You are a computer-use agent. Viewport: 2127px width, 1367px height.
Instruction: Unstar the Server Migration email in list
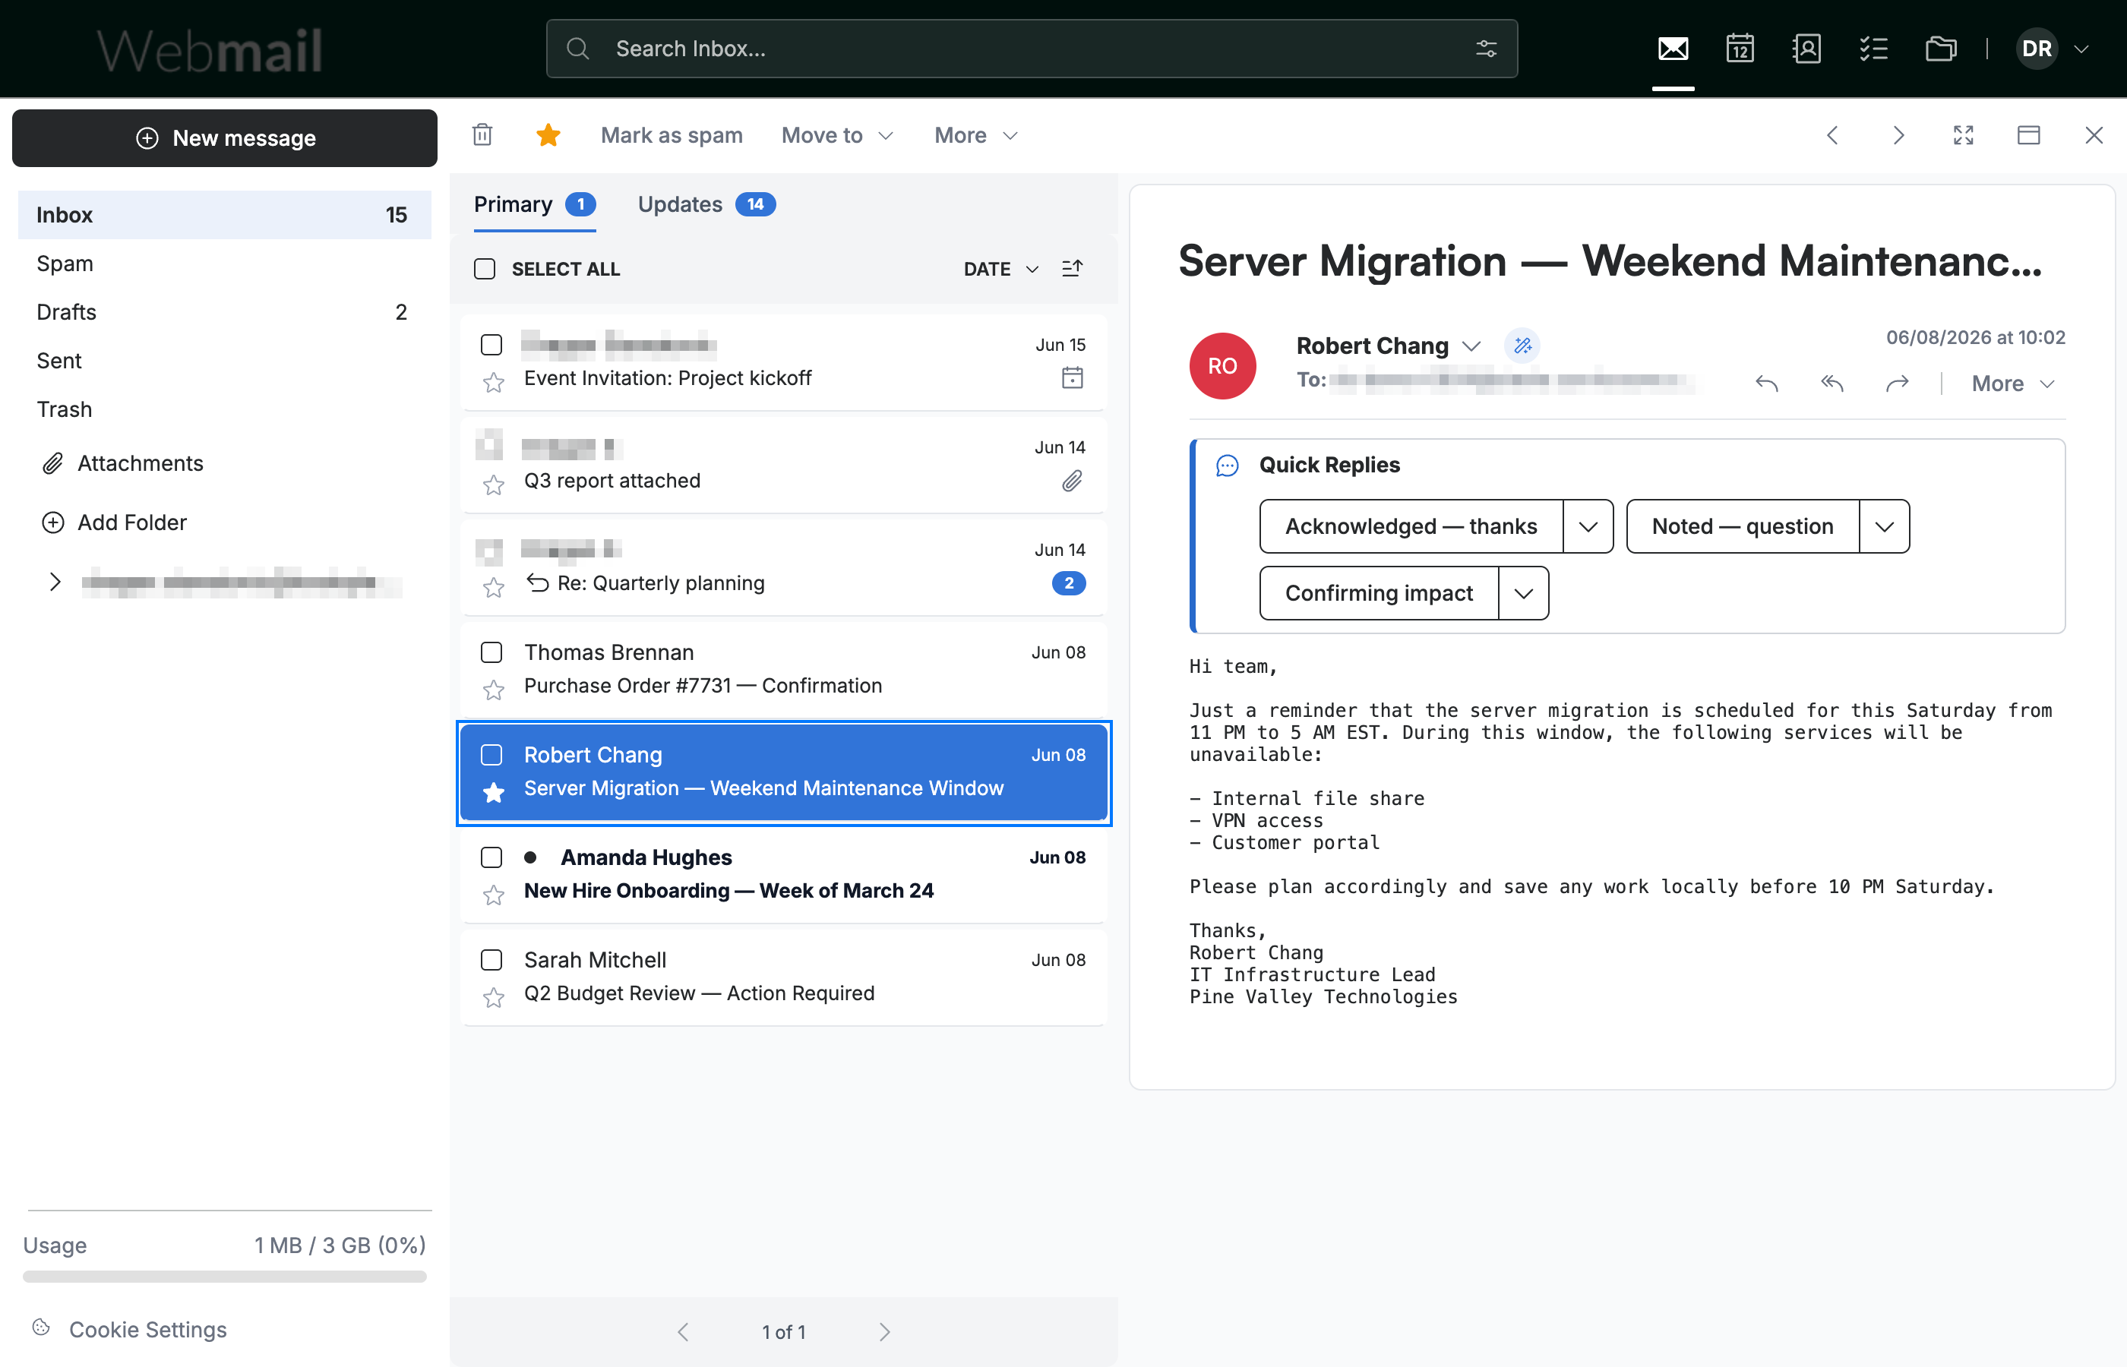(494, 792)
